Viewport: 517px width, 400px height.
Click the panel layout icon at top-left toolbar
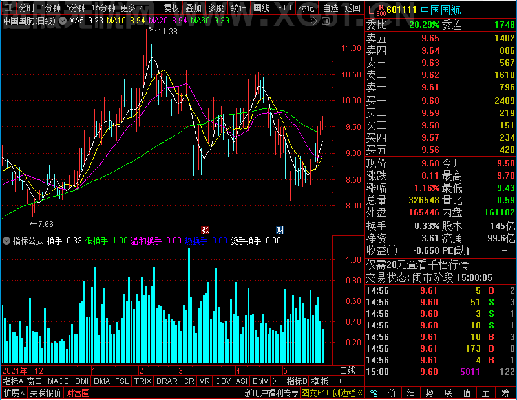coord(8,7)
